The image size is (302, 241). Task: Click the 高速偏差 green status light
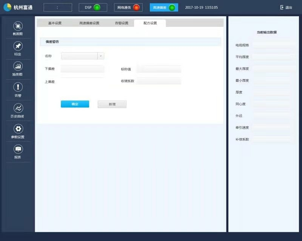click(172, 8)
